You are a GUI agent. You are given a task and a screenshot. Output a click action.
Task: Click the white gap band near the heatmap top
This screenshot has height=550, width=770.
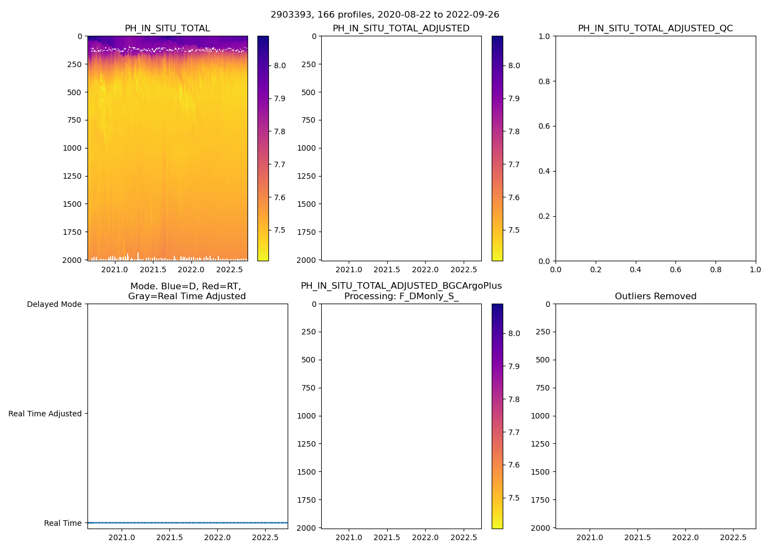(165, 50)
